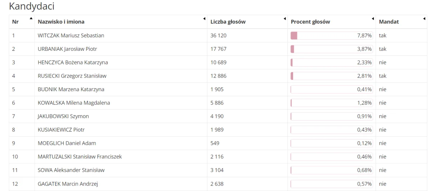Click vote count 12 886 for Rusiecki

coord(218,76)
